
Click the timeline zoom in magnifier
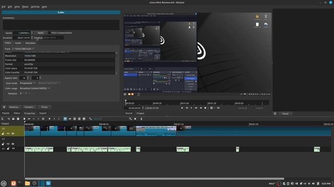click(x=130, y=119)
